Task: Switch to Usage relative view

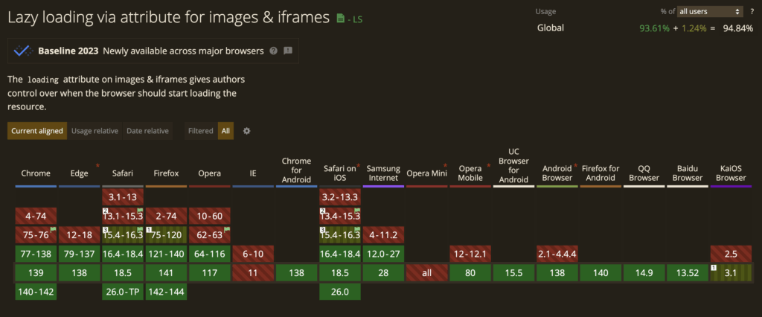Action: click(x=95, y=131)
